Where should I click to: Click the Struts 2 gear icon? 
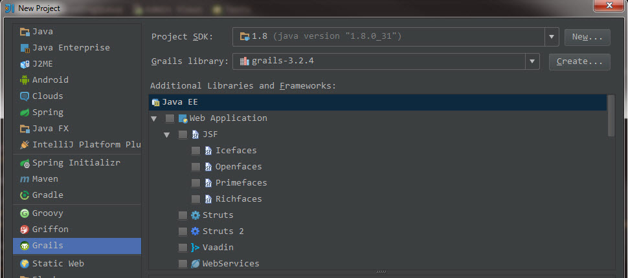[x=196, y=231]
